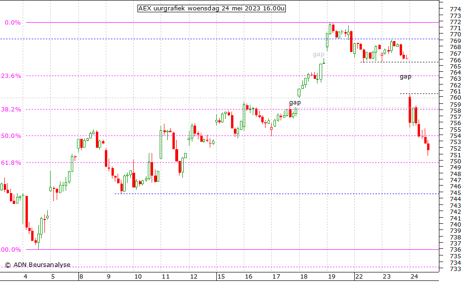This screenshot has height=288, width=463.
Task: Click date label '16' on the time axis
Action: (x=249, y=277)
